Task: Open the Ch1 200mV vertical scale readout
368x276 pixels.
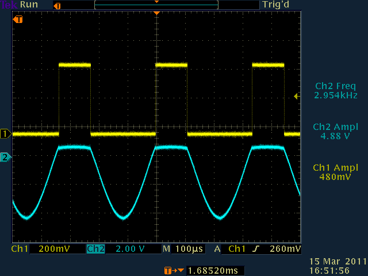Action: [41, 250]
